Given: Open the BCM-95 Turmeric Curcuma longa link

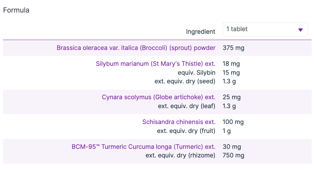Looking at the screenshot, I should [143, 147].
